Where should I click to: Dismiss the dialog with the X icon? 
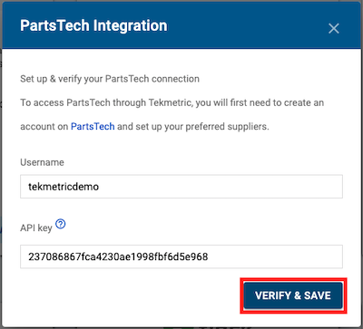[334, 29]
